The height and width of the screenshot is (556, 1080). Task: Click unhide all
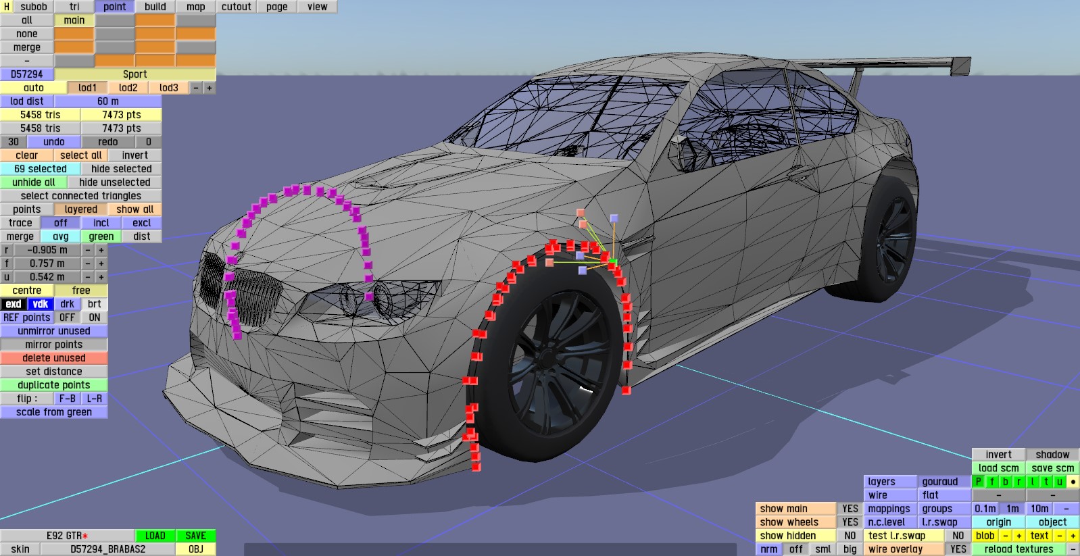34,182
